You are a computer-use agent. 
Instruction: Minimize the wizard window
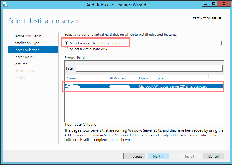(x=206, y=4)
